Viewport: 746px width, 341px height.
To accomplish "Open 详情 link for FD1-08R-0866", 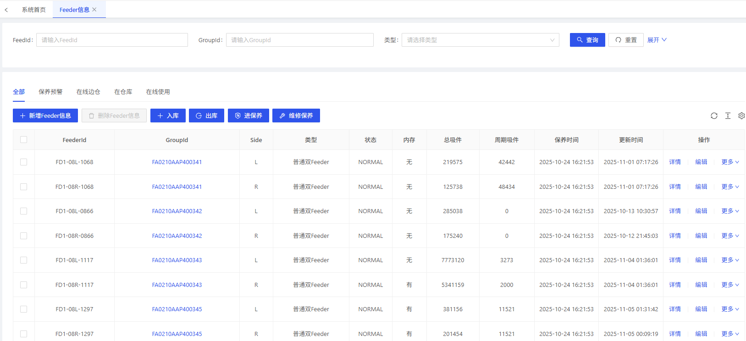I will [674, 236].
